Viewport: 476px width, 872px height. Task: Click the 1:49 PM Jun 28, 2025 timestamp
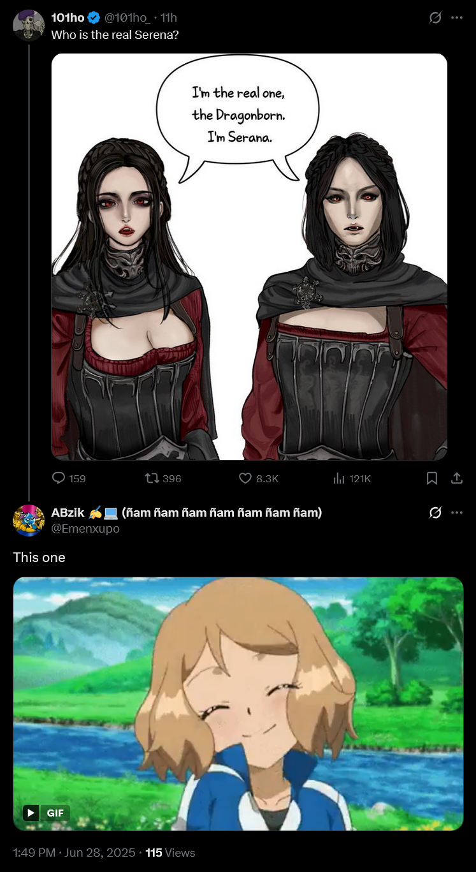click(x=75, y=852)
